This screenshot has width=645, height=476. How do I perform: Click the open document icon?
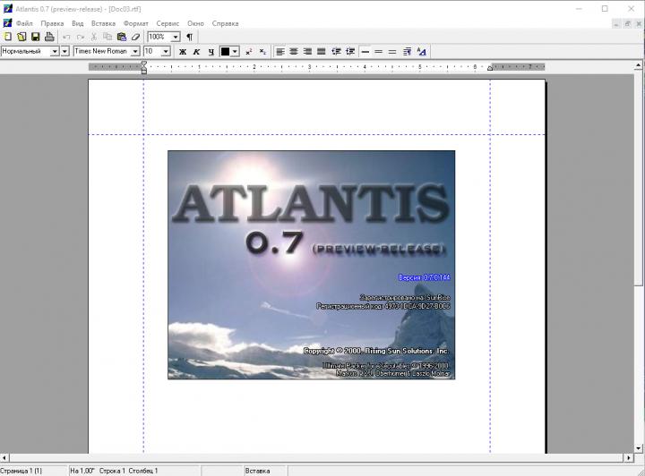click(21, 37)
